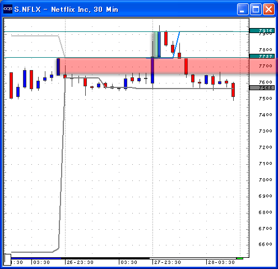Select the 7757 teal price label
Image resolution: width=278 pixels, height=269 pixels.
click(262, 56)
